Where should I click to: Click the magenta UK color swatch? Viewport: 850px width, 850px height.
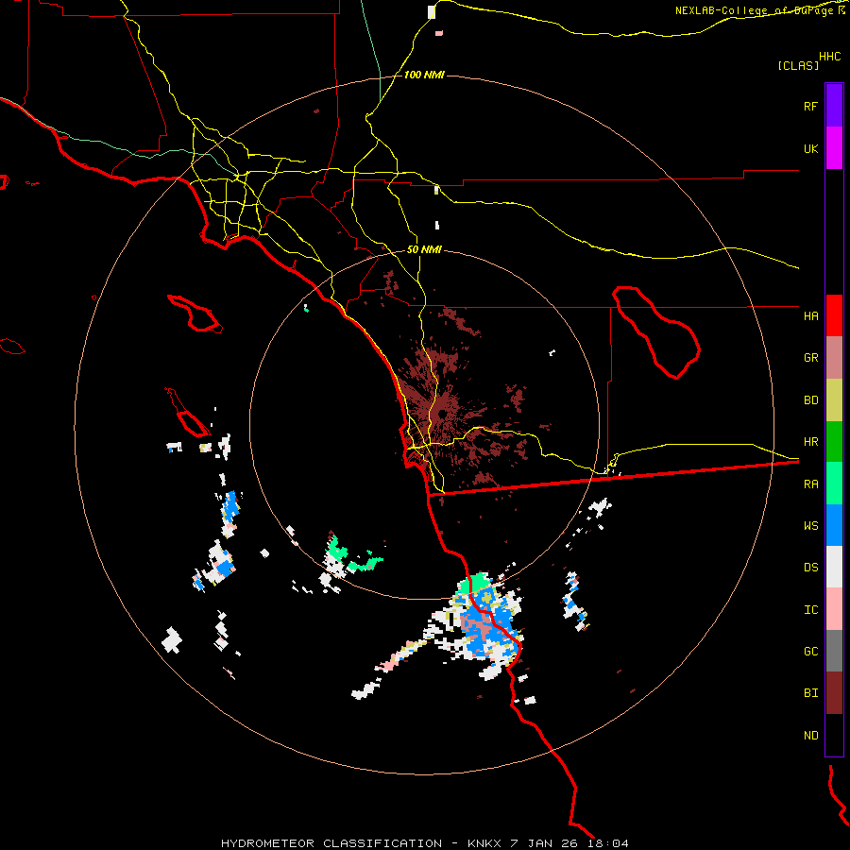coord(834,148)
